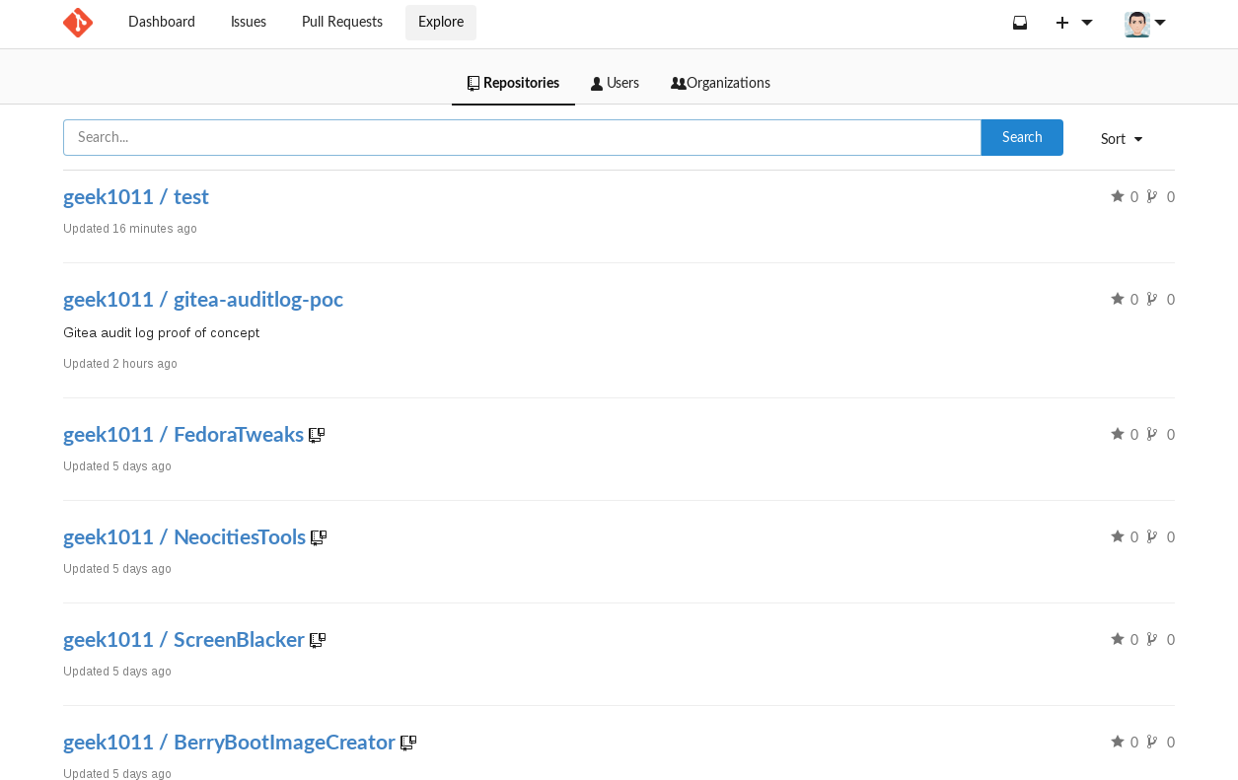The width and height of the screenshot is (1238, 780).
Task: Click the star icon on FedoraTweaks row
Action: tap(1118, 434)
